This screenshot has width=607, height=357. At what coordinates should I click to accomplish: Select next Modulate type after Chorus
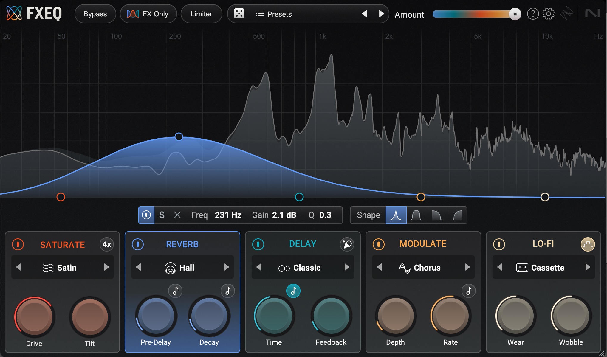467,267
